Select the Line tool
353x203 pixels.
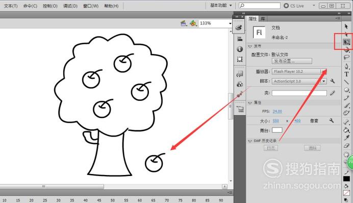(346, 82)
